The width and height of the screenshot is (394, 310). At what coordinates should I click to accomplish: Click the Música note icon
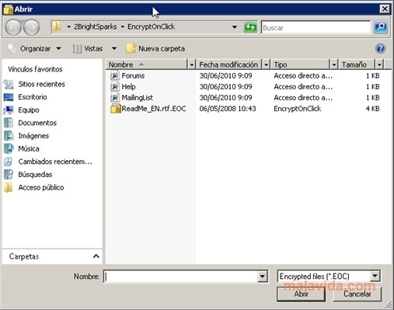(9, 148)
